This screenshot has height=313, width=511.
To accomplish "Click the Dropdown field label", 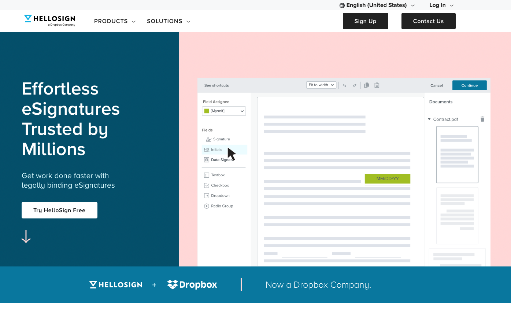I will tap(220, 196).
